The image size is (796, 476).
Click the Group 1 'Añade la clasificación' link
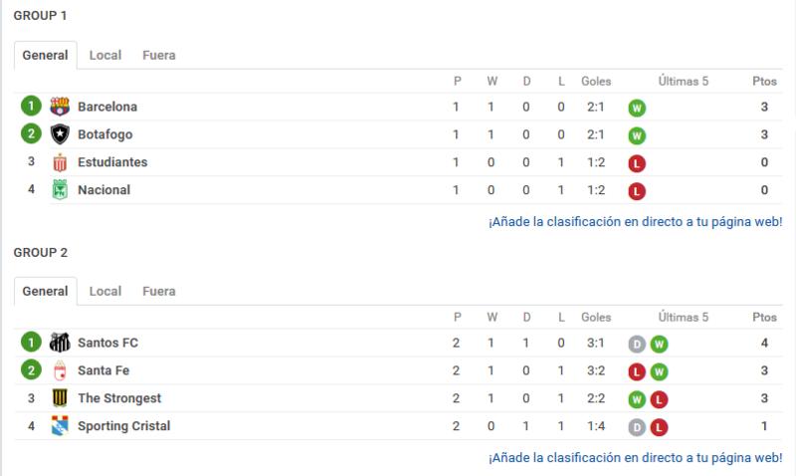635,222
